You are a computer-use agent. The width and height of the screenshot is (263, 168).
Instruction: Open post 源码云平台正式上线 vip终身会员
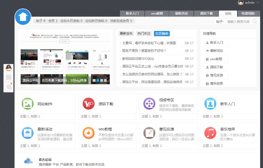point(153,66)
